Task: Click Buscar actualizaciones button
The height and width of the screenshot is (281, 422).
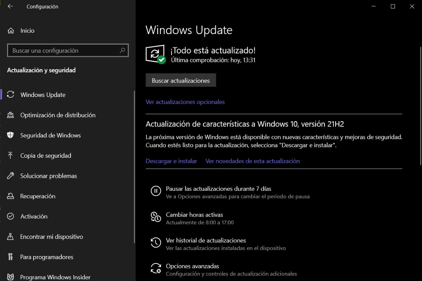Action: pos(181,80)
